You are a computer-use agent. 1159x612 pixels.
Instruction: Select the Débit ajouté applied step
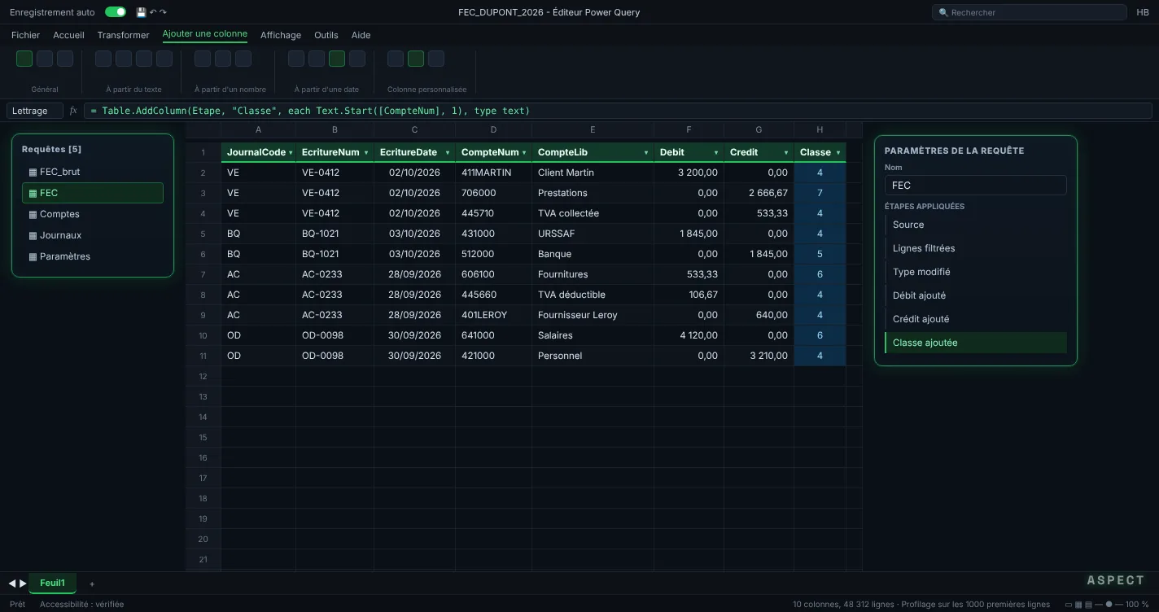(976, 295)
